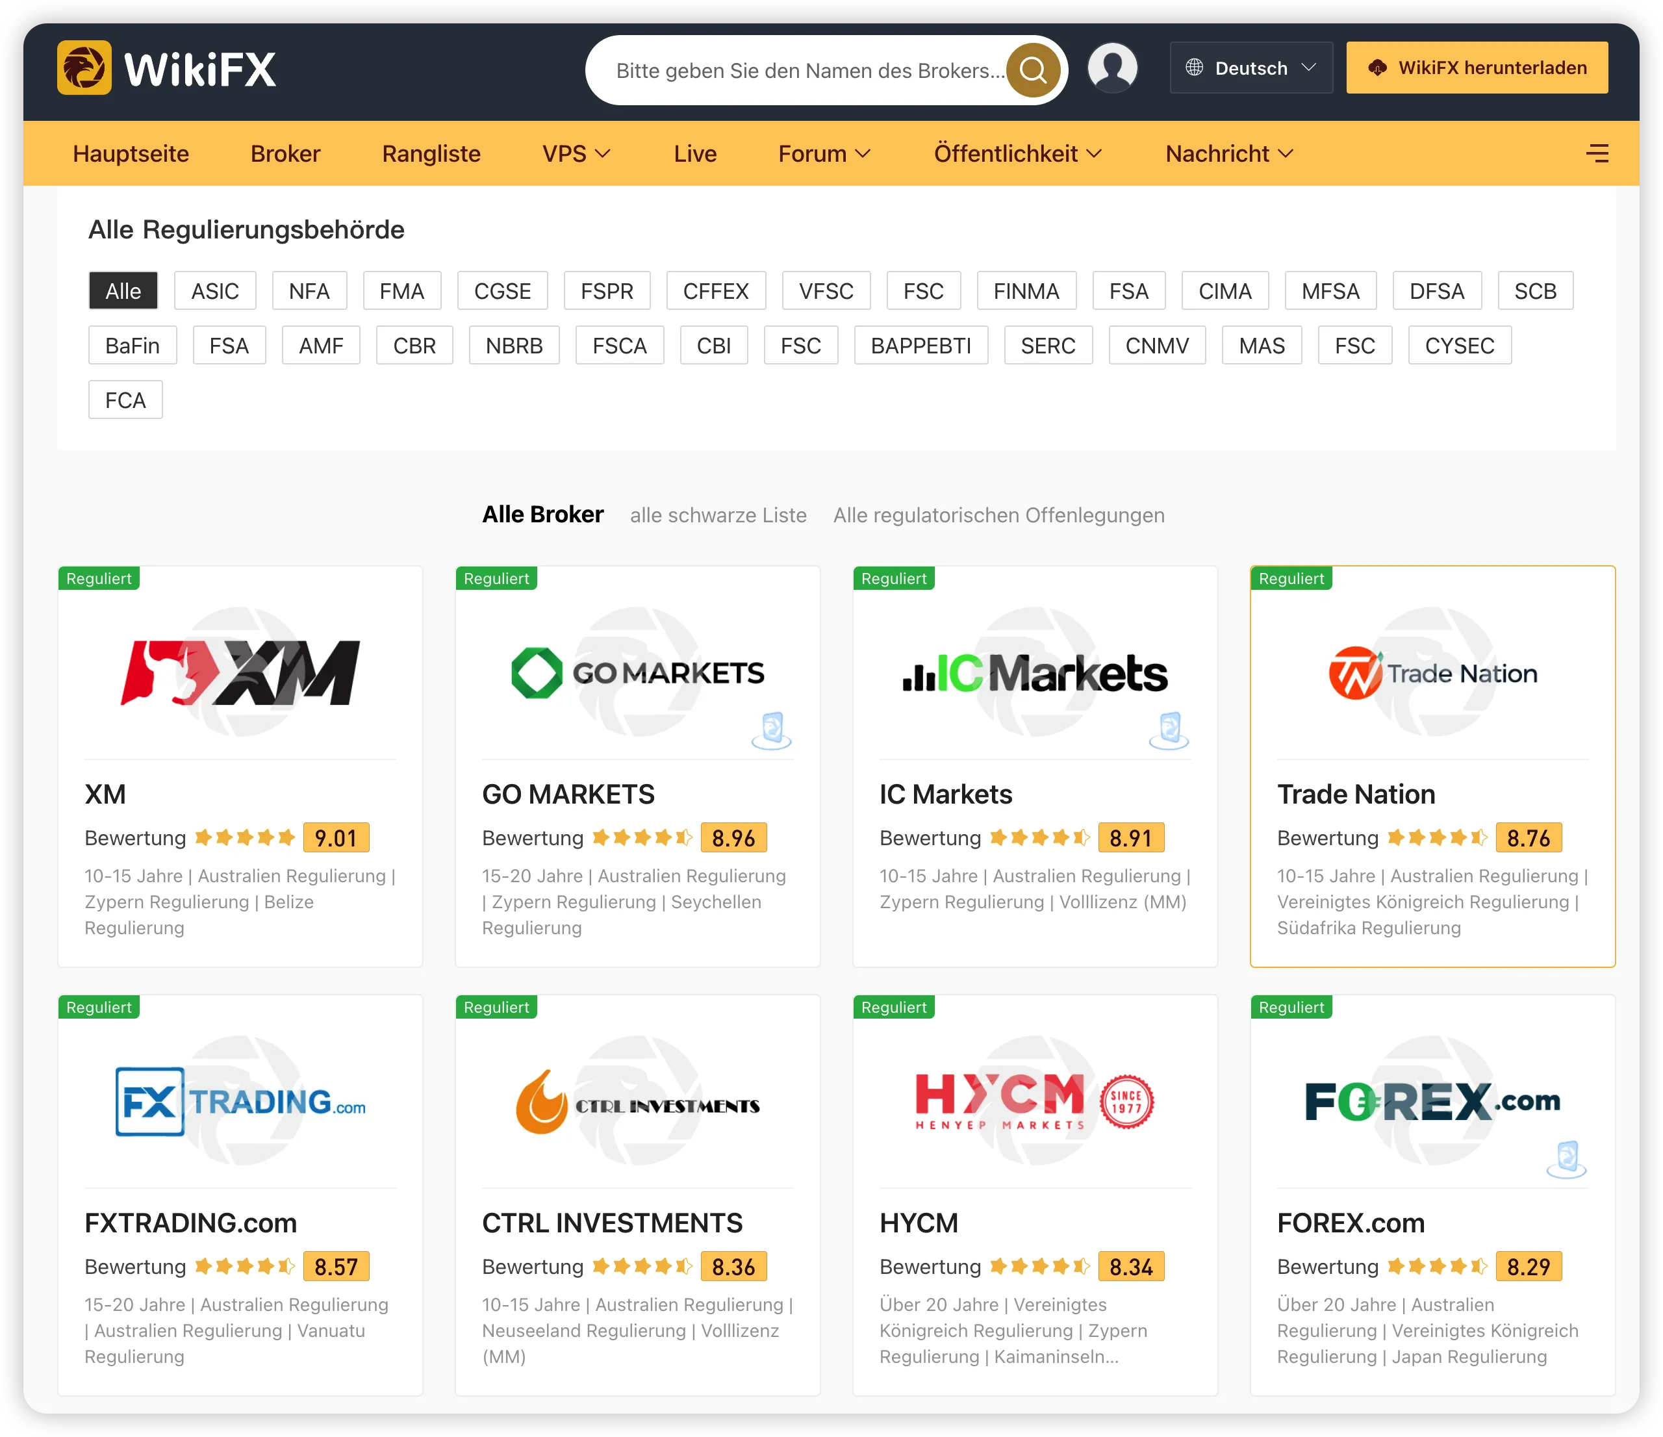1663x1437 pixels.
Task: Expand the Forum dropdown menu
Action: pyautogui.click(x=824, y=153)
